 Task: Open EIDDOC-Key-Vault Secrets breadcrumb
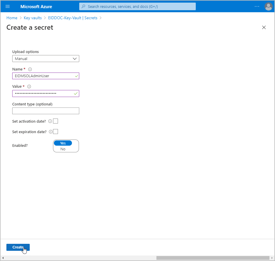(x=73, y=18)
